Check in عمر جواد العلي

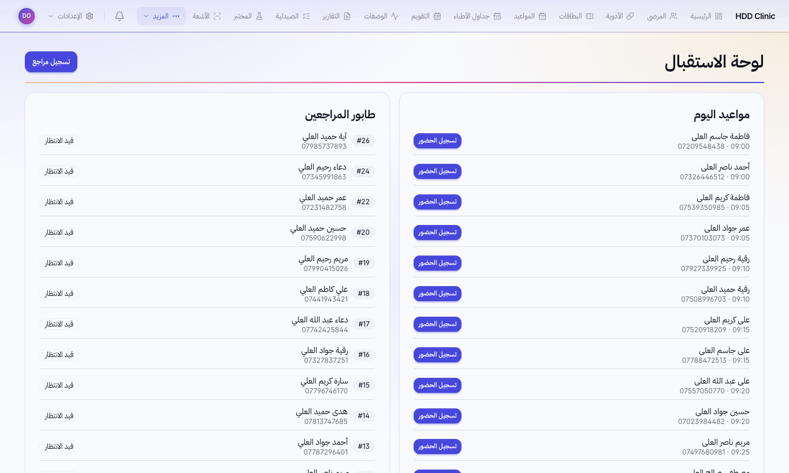437,232
